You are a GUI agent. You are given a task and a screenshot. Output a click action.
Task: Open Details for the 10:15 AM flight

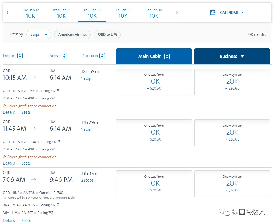[x=9, y=112]
